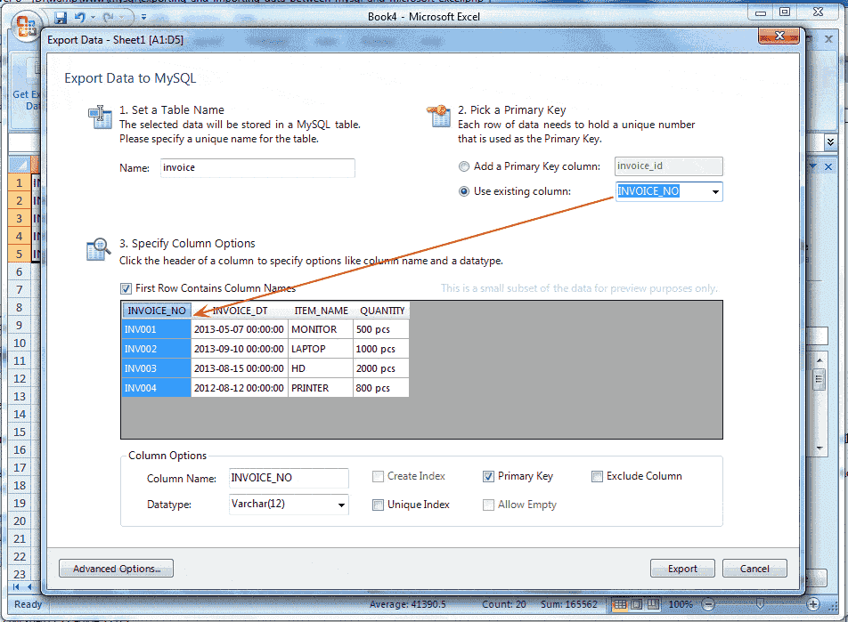Select the QUANTITY column header
Image resolution: width=848 pixels, height=622 pixels.
381,310
